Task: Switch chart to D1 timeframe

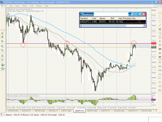Action: (x=160, y=82)
